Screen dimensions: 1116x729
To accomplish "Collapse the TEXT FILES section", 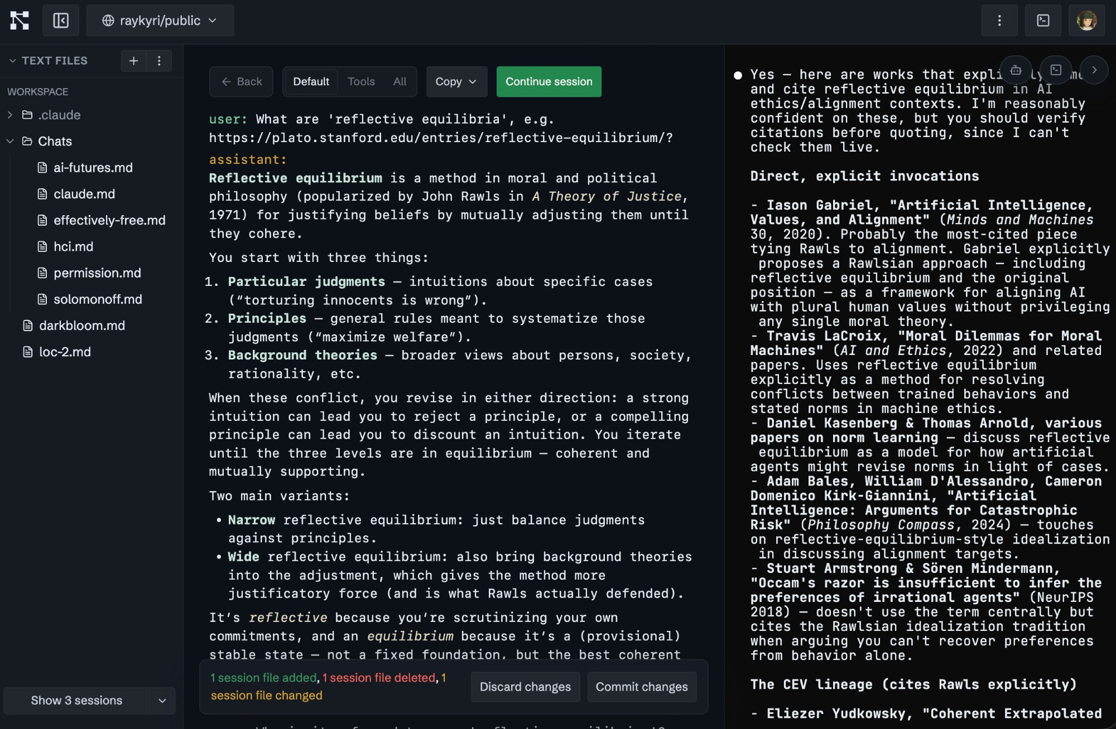I will pos(12,61).
